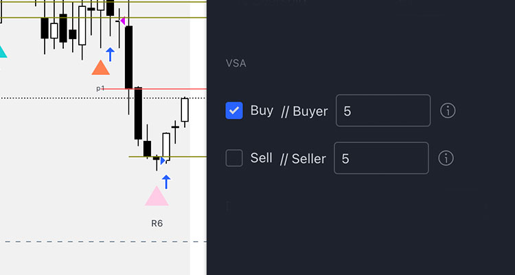Select the gray dashed line near chart bottom
The image size is (515, 275).
coord(103,242)
